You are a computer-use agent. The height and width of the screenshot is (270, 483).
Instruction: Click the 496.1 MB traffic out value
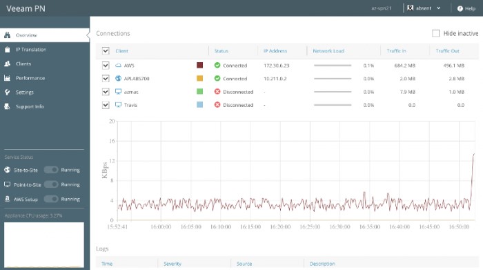pyautogui.click(x=454, y=66)
